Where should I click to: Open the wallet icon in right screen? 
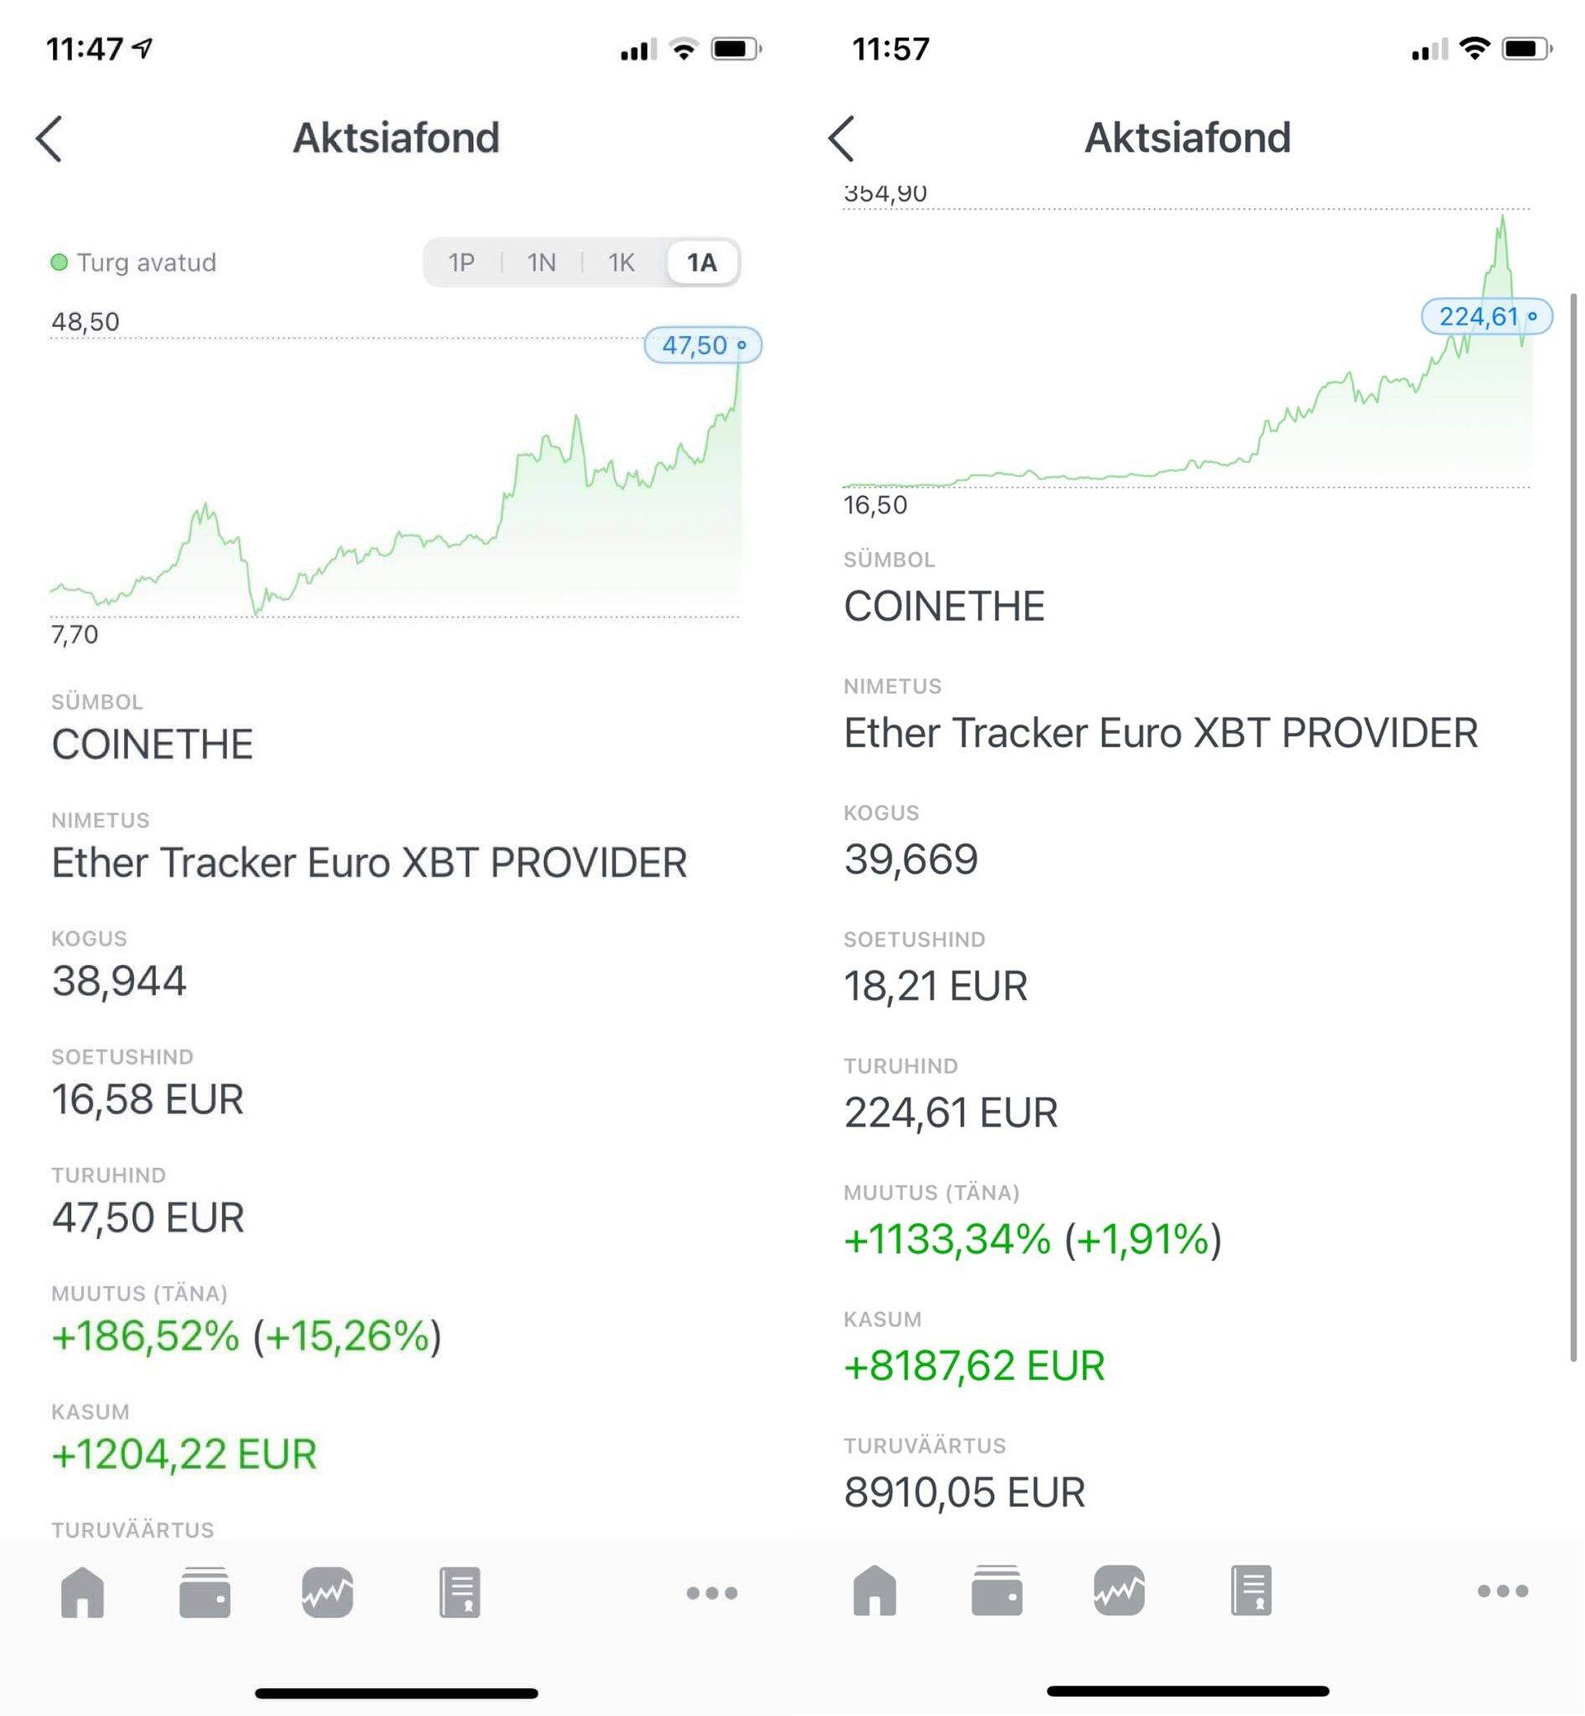click(996, 1591)
